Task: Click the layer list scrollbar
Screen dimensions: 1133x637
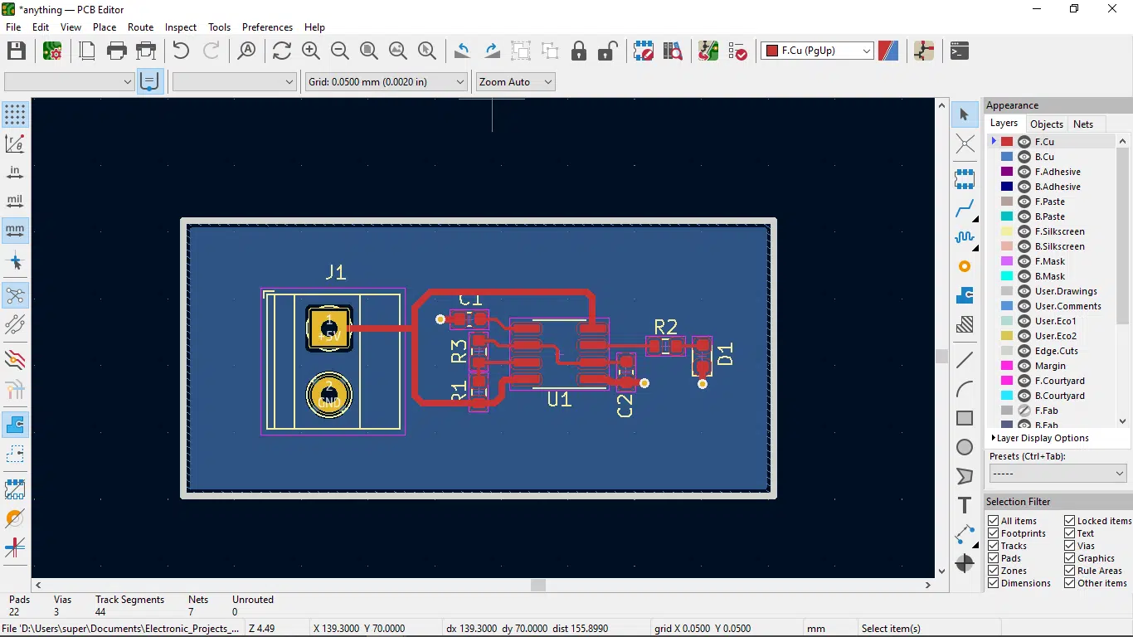Action: coord(1123,236)
